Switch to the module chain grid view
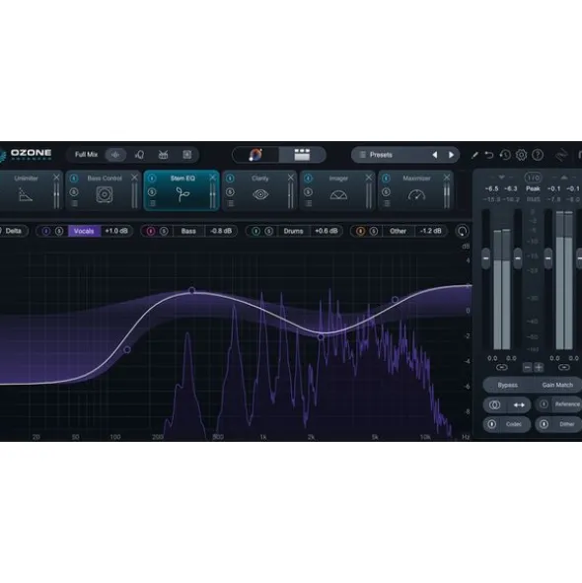Screen dimensions: 582x583 click(x=302, y=155)
